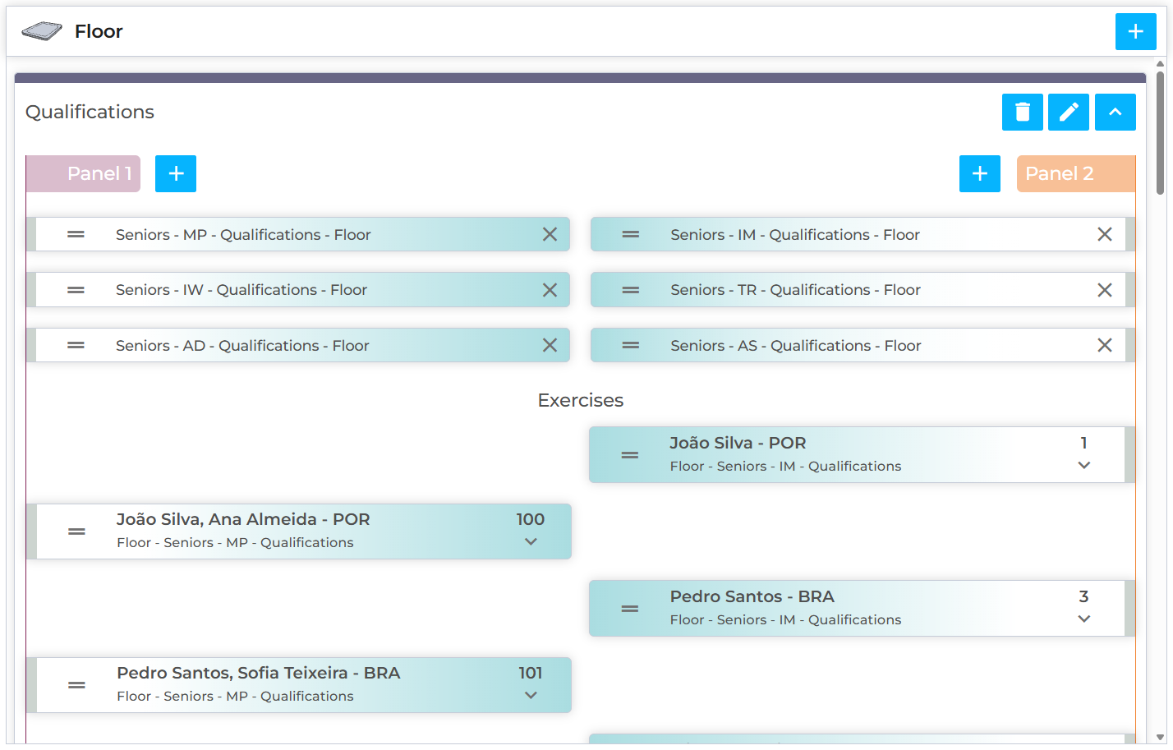Collapse the Qualifications section with chevron

(x=1115, y=112)
